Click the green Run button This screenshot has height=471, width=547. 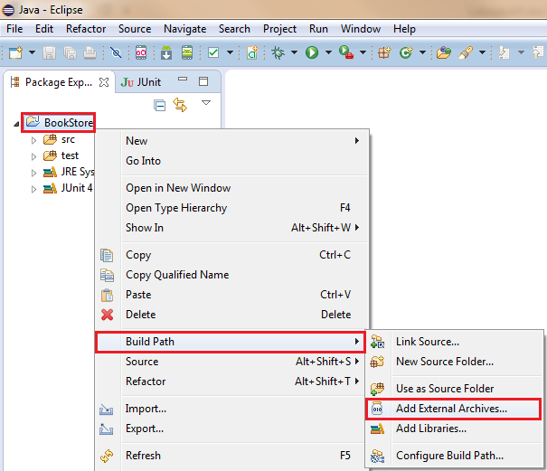pyautogui.click(x=312, y=53)
